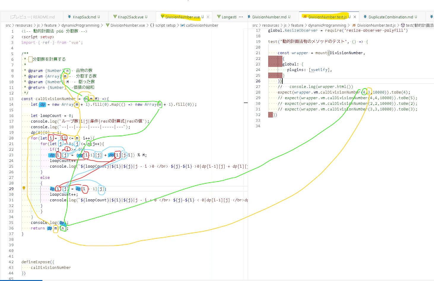Click 'const wrapper' on line 21 of test file
The height and width of the screenshot is (281, 434).
tap(293, 53)
